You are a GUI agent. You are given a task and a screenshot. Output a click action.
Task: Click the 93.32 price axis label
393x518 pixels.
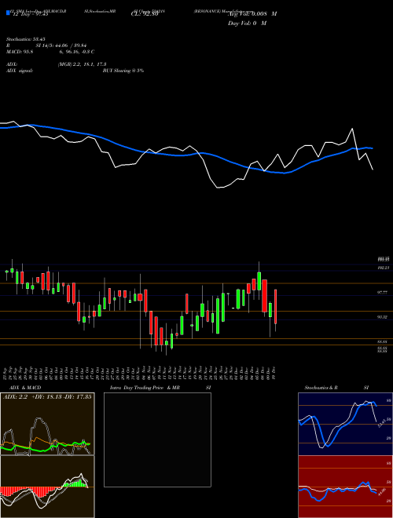(x=382, y=317)
